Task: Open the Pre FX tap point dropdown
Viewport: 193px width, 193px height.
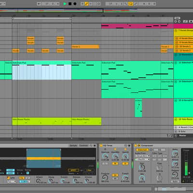Action: [142, 159]
